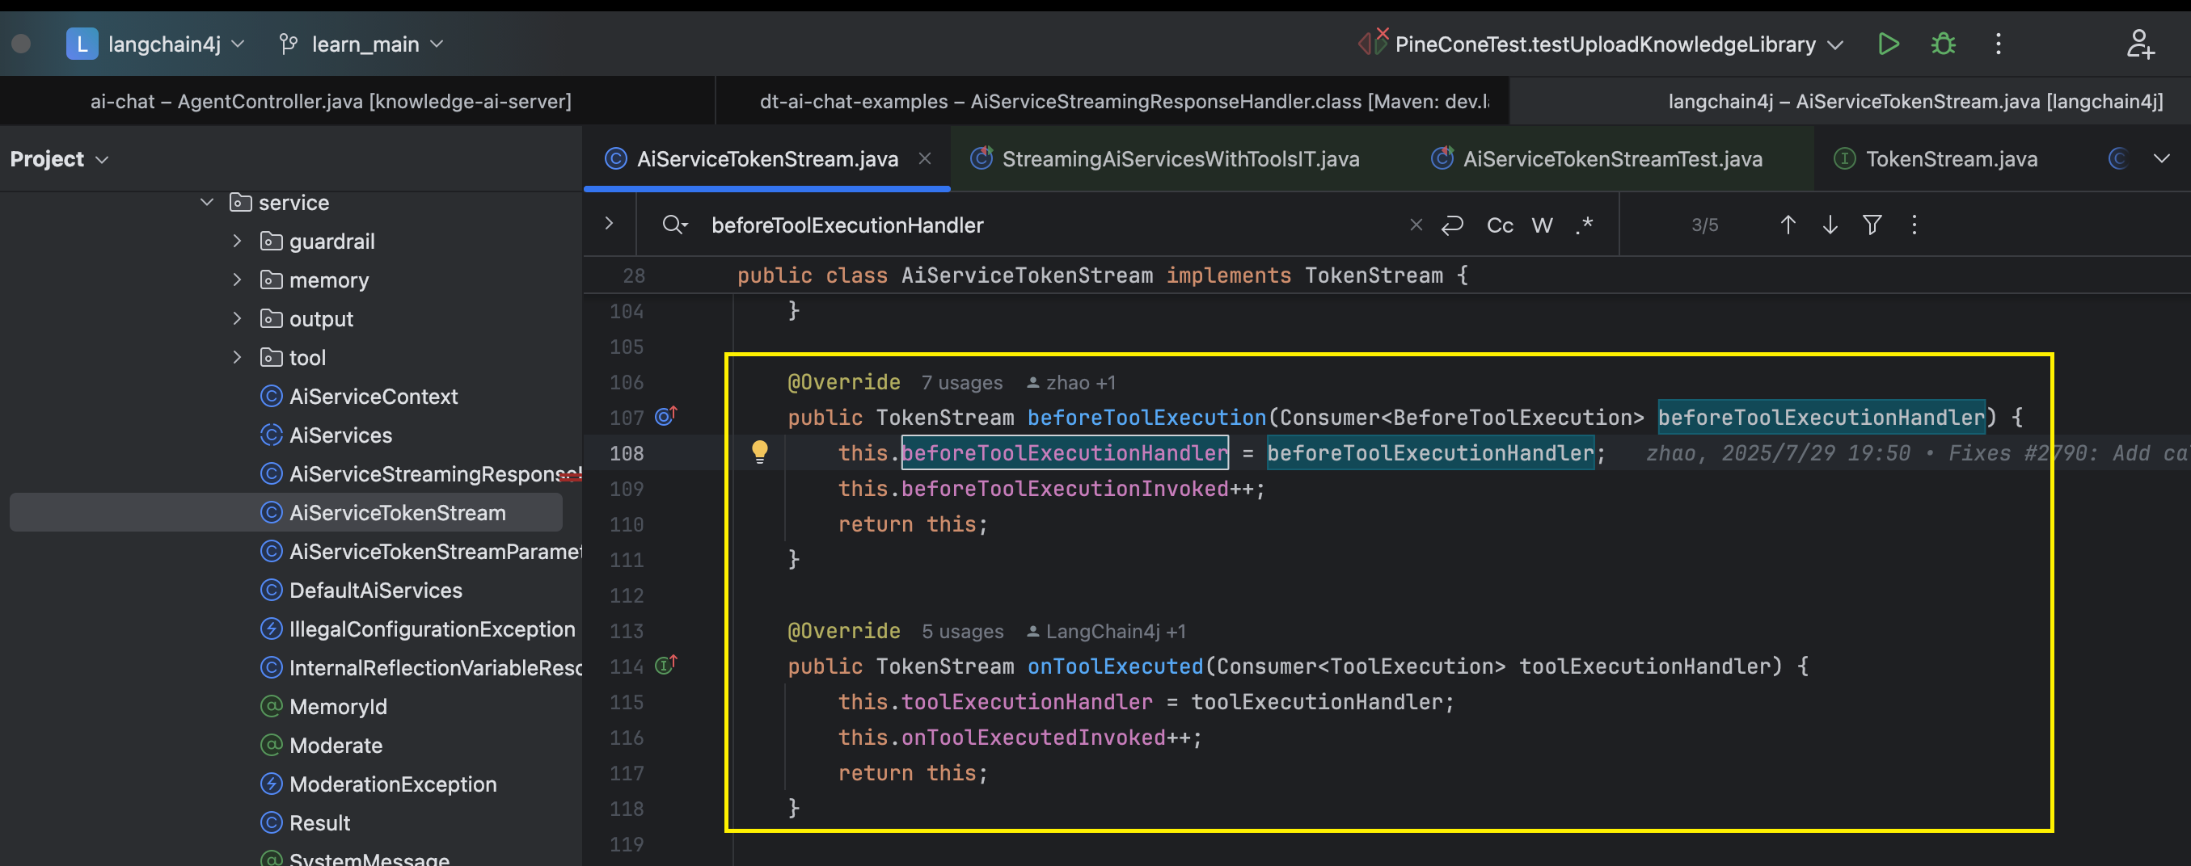This screenshot has height=866, width=2191.
Task: Open the learn_main branch dropdown
Action: [x=361, y=44]
